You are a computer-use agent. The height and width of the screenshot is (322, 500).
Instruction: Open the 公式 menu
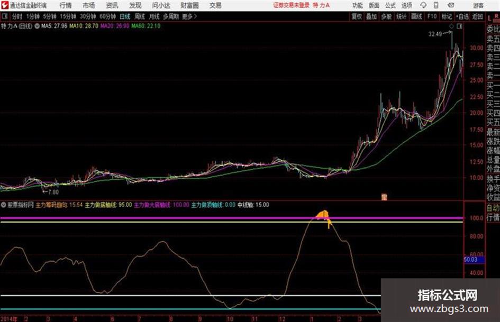click(x=390, y=5)
